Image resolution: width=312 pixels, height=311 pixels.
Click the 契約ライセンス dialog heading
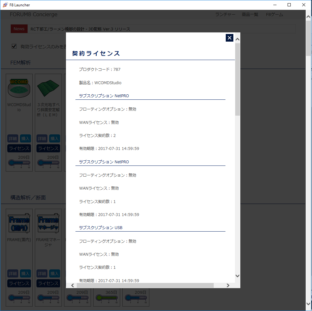coord(96,53)
